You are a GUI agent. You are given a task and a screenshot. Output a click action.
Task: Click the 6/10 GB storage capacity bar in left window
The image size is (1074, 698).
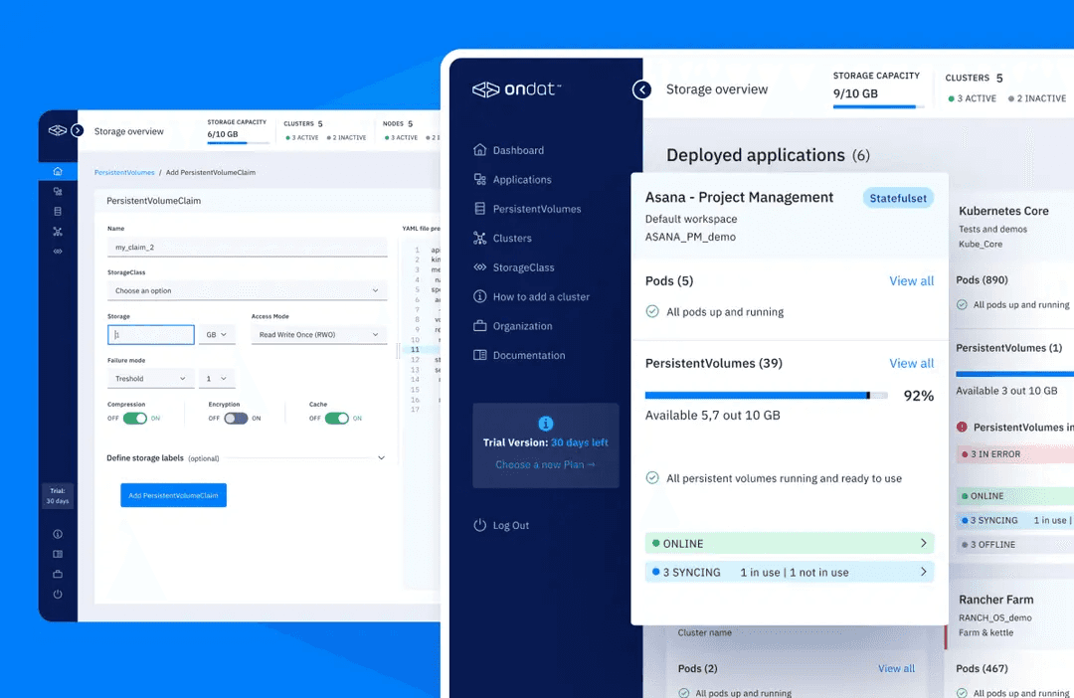237,143
